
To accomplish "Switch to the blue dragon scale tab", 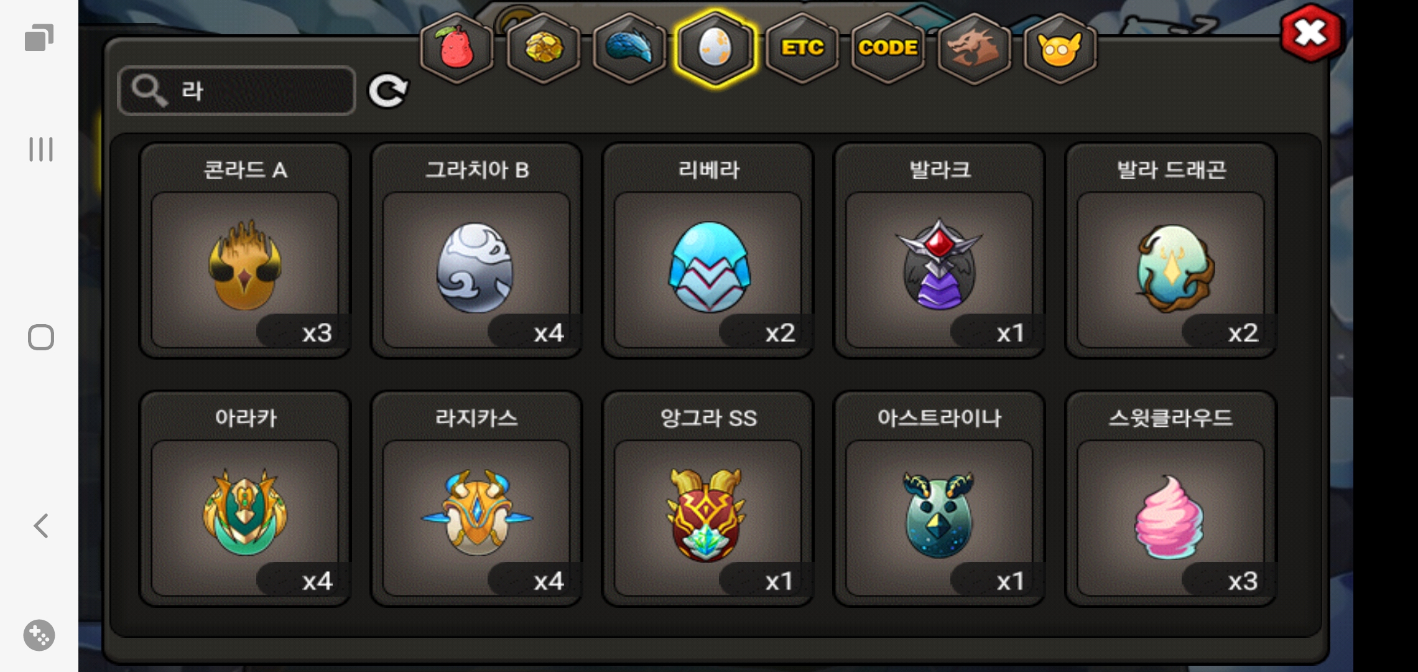I will [x=629, y=48].
